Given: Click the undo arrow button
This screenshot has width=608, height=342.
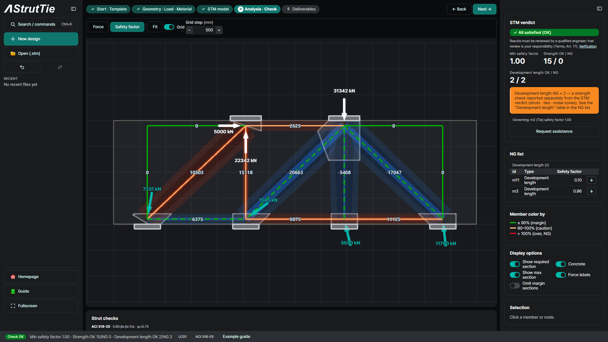Looking at the screenshot, I should pyautogui.click(x=22, y=67).
